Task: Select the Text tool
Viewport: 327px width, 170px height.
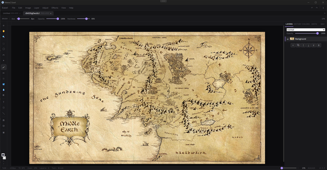Action: (x=4, y=102)
